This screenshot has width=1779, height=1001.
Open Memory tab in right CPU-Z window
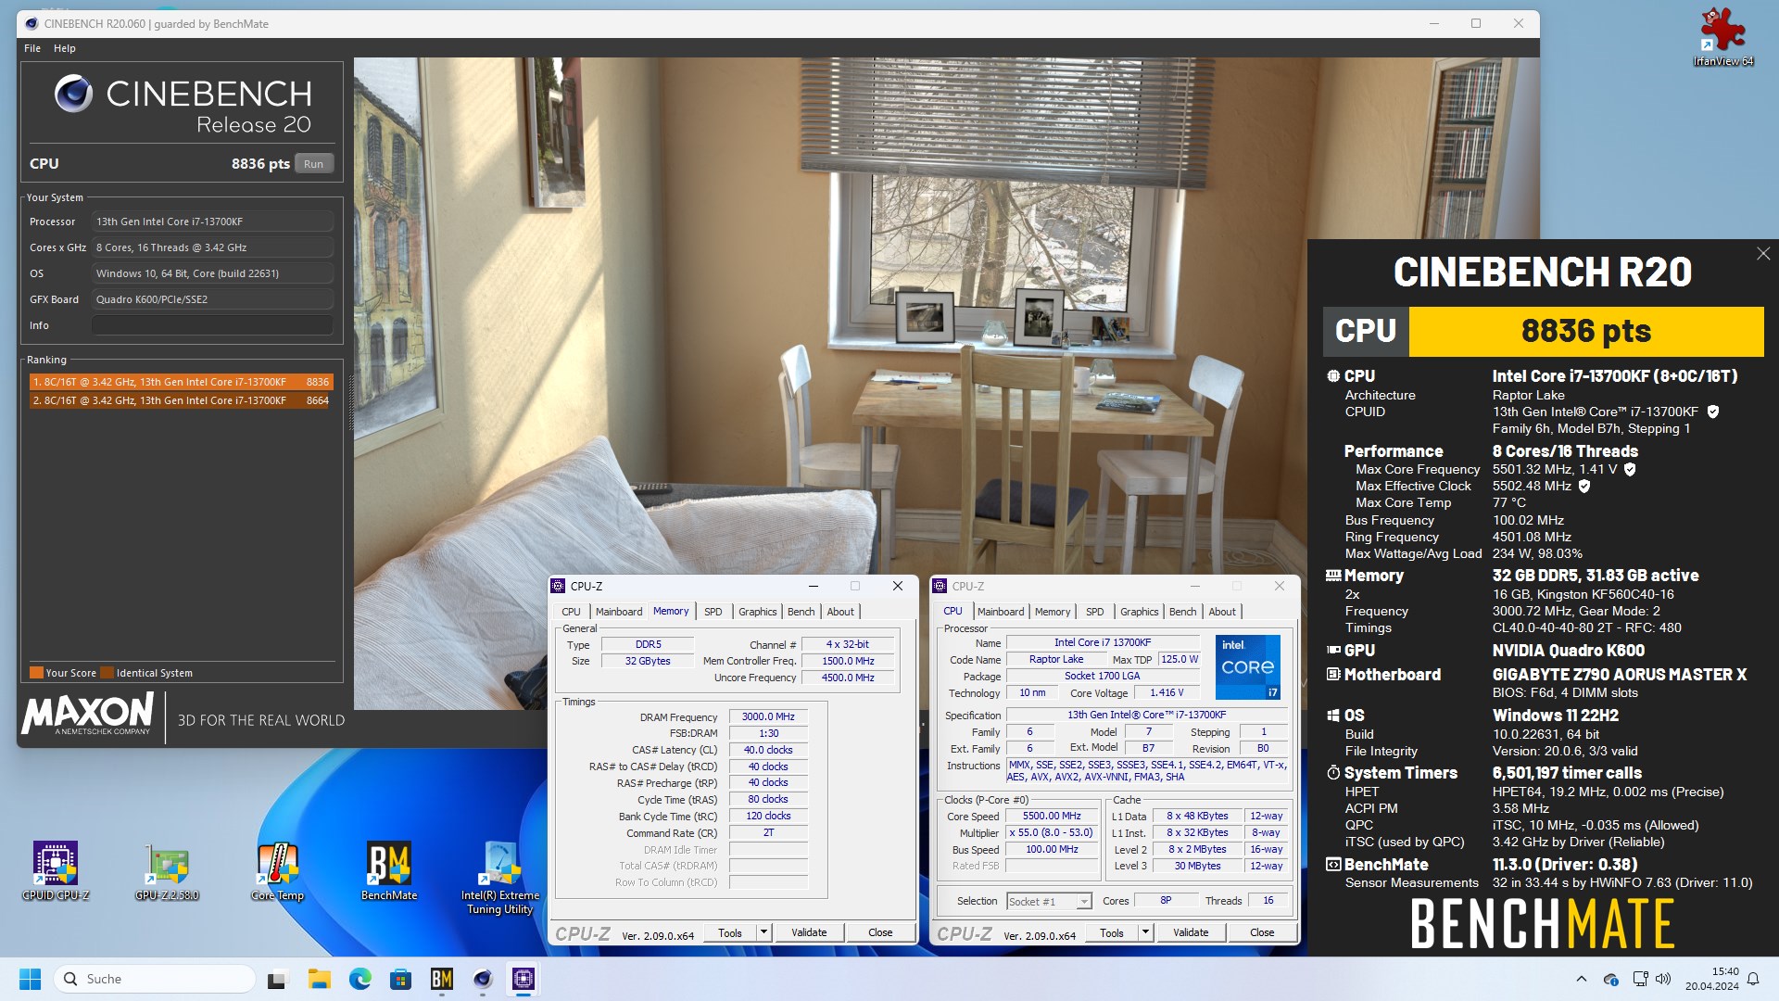(x=1053, y=612)
